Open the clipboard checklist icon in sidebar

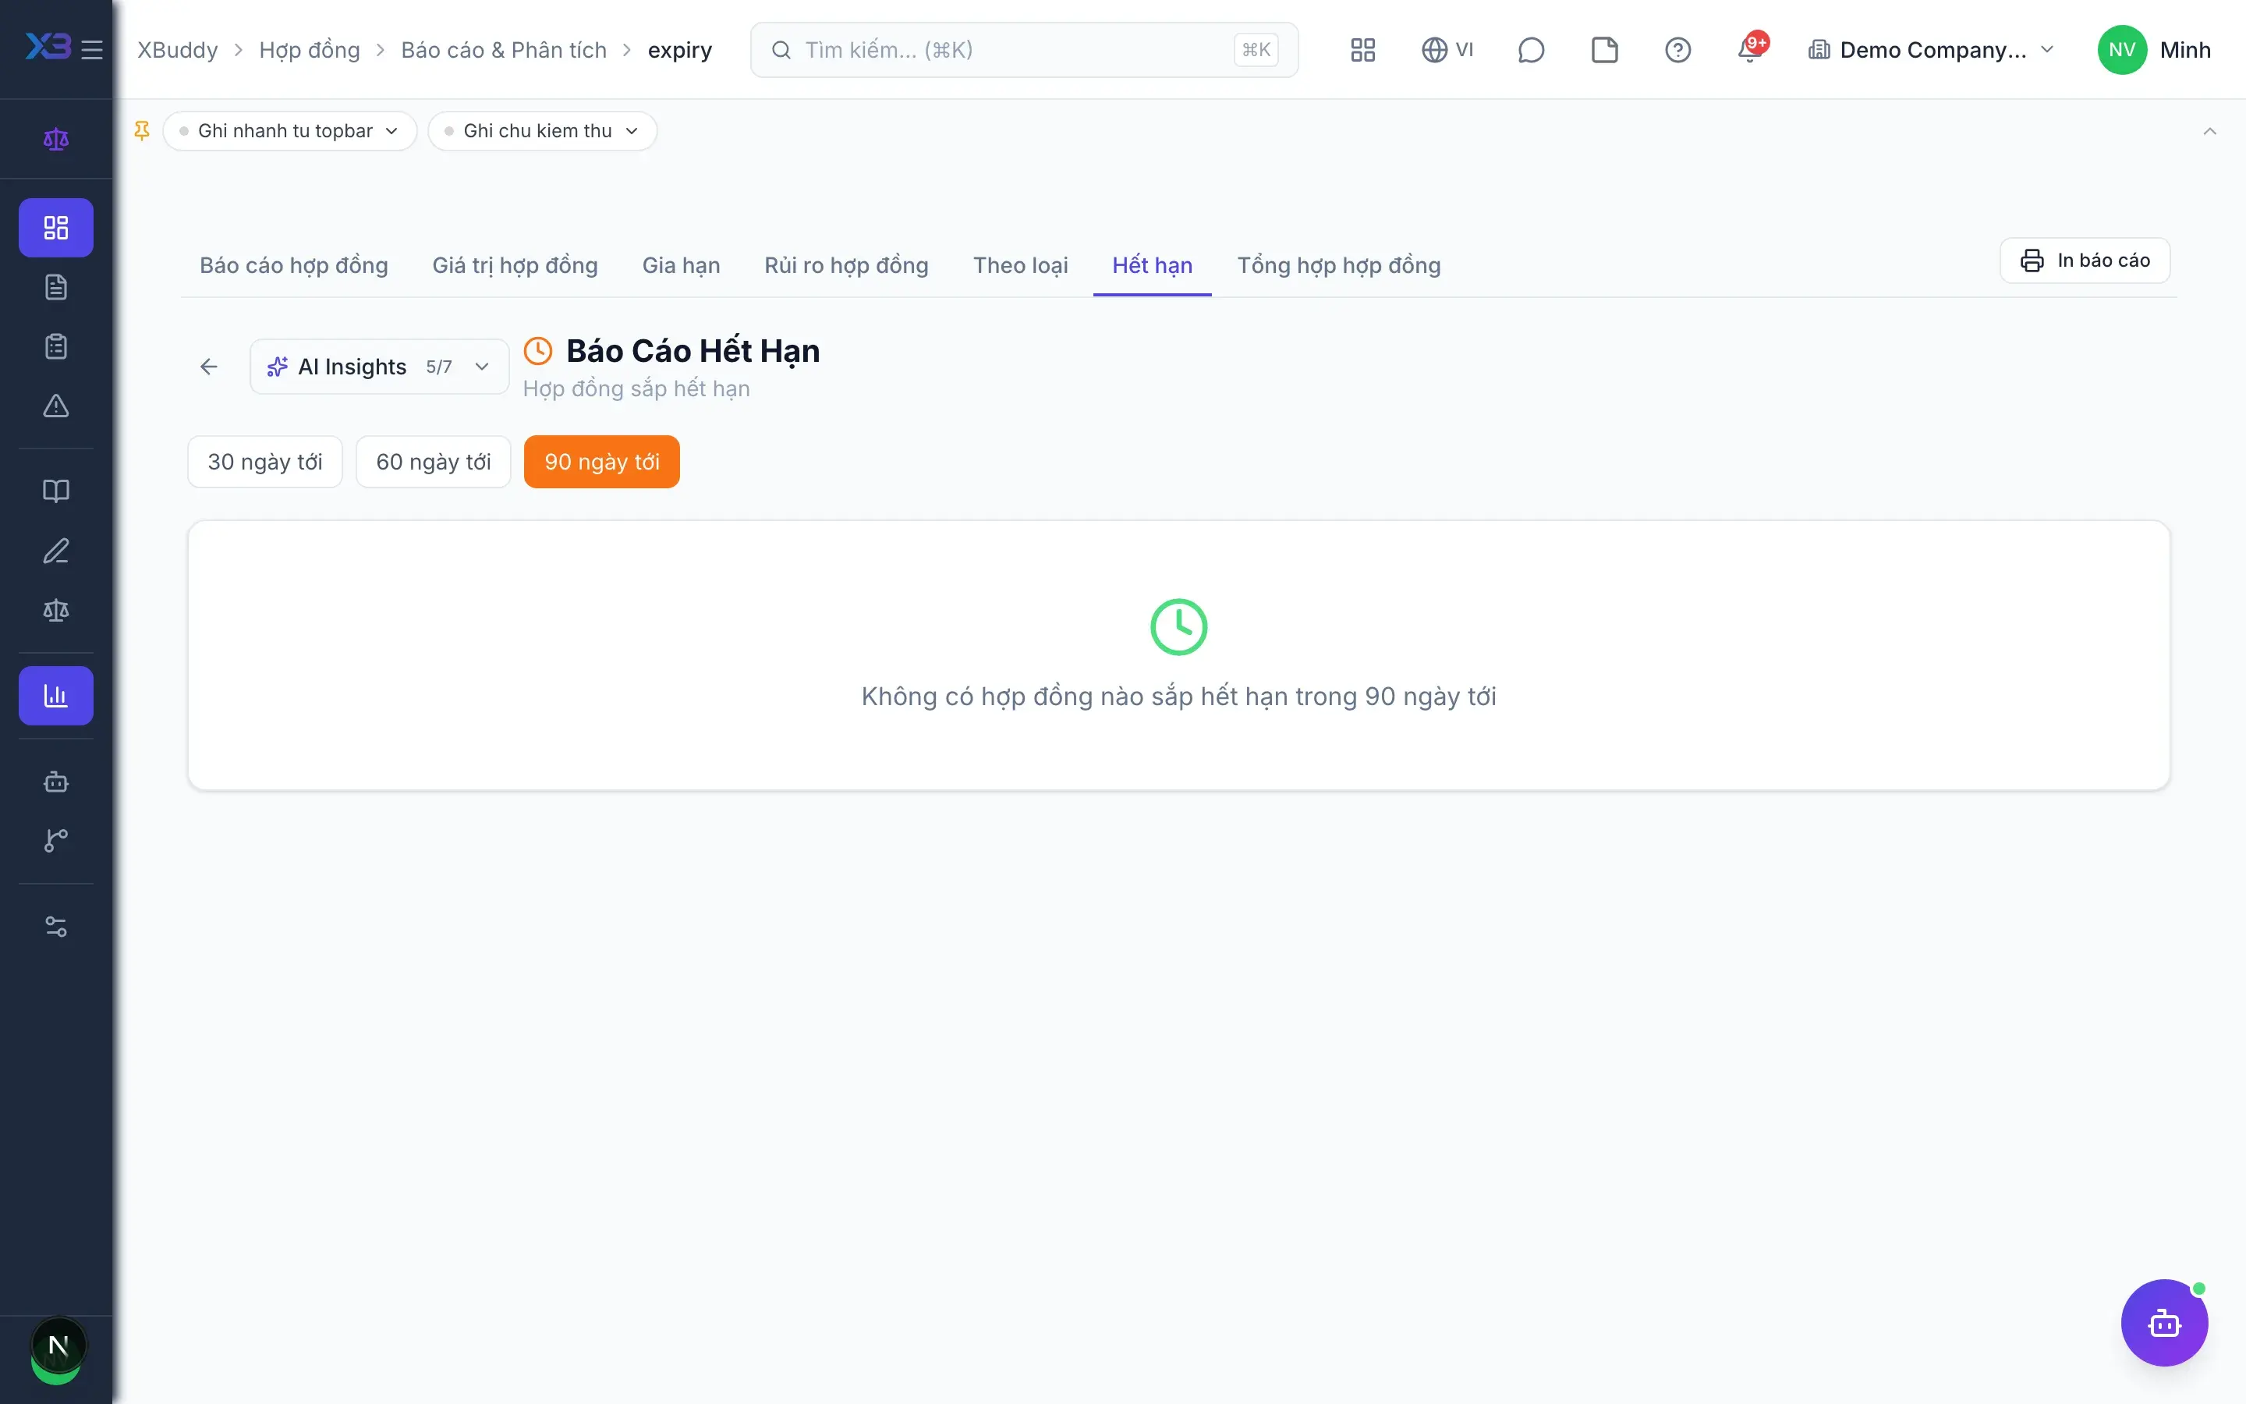point(55,346)
